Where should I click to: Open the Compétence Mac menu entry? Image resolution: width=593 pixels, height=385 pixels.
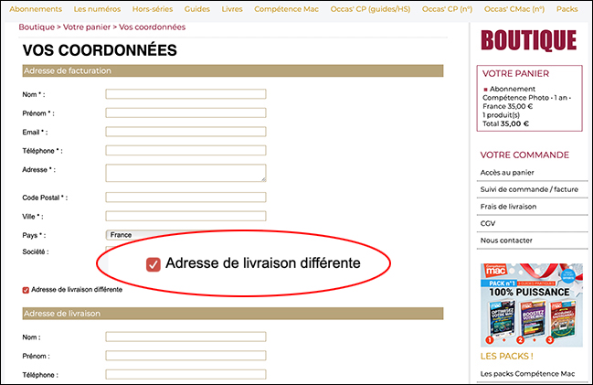point(287,9)
